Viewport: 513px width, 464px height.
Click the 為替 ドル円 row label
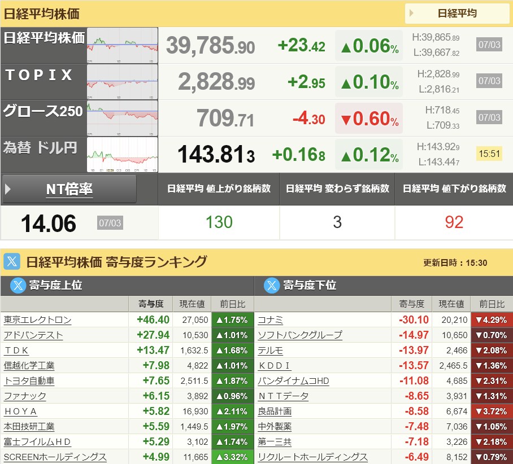pos(40,147)
